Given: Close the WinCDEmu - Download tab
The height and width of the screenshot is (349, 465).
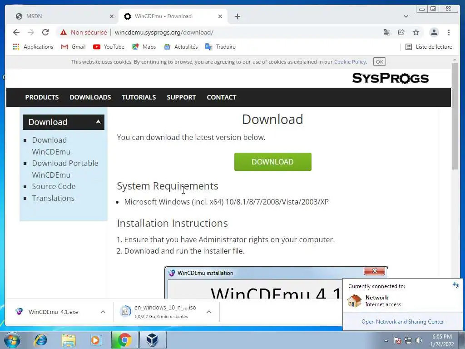Looking at the screenshot, I should (x=220, y=16).
